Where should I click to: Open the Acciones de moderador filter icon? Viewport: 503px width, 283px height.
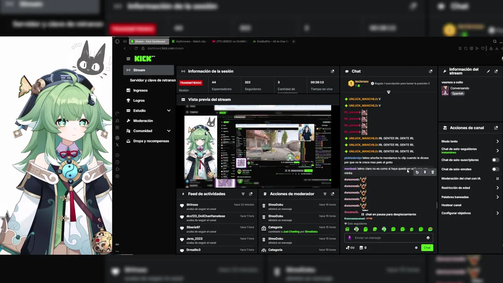pyautogui.click(x=325, y=194)
